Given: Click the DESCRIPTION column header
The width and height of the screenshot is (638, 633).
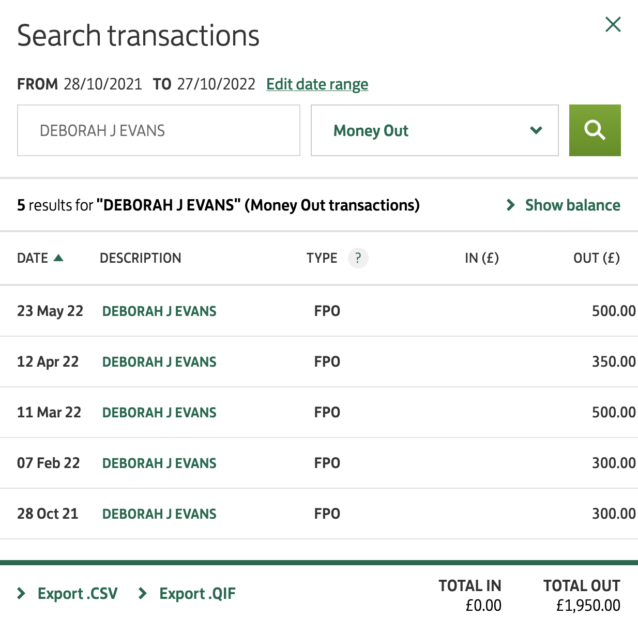Looking at the screenshot, I should (140, 258).
